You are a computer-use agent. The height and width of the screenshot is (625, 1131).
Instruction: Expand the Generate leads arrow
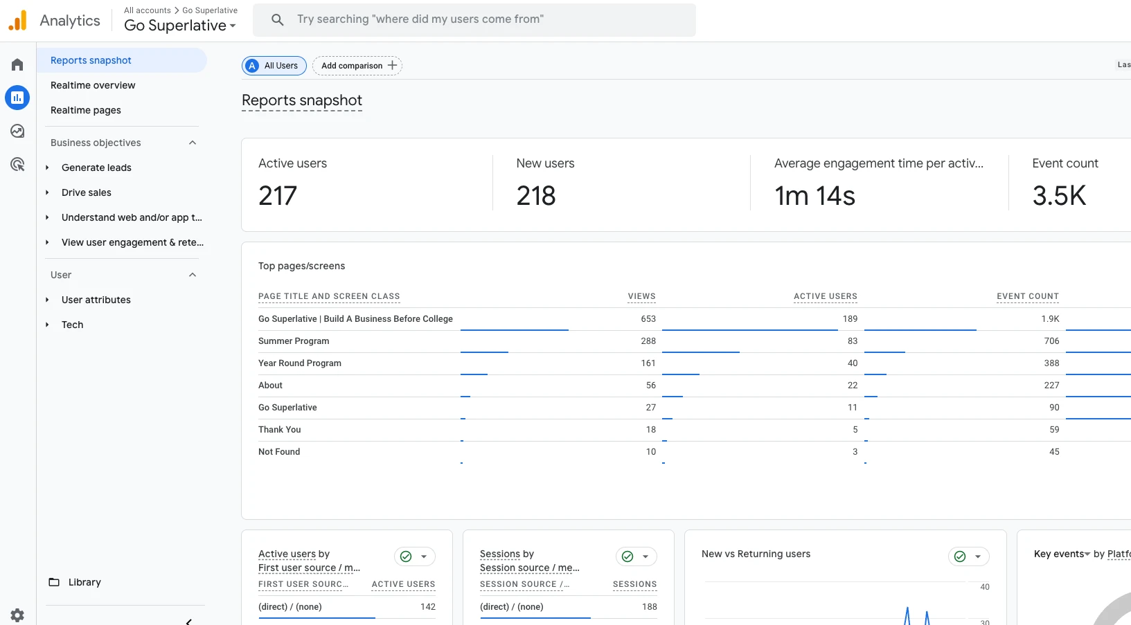pos(47,167)
